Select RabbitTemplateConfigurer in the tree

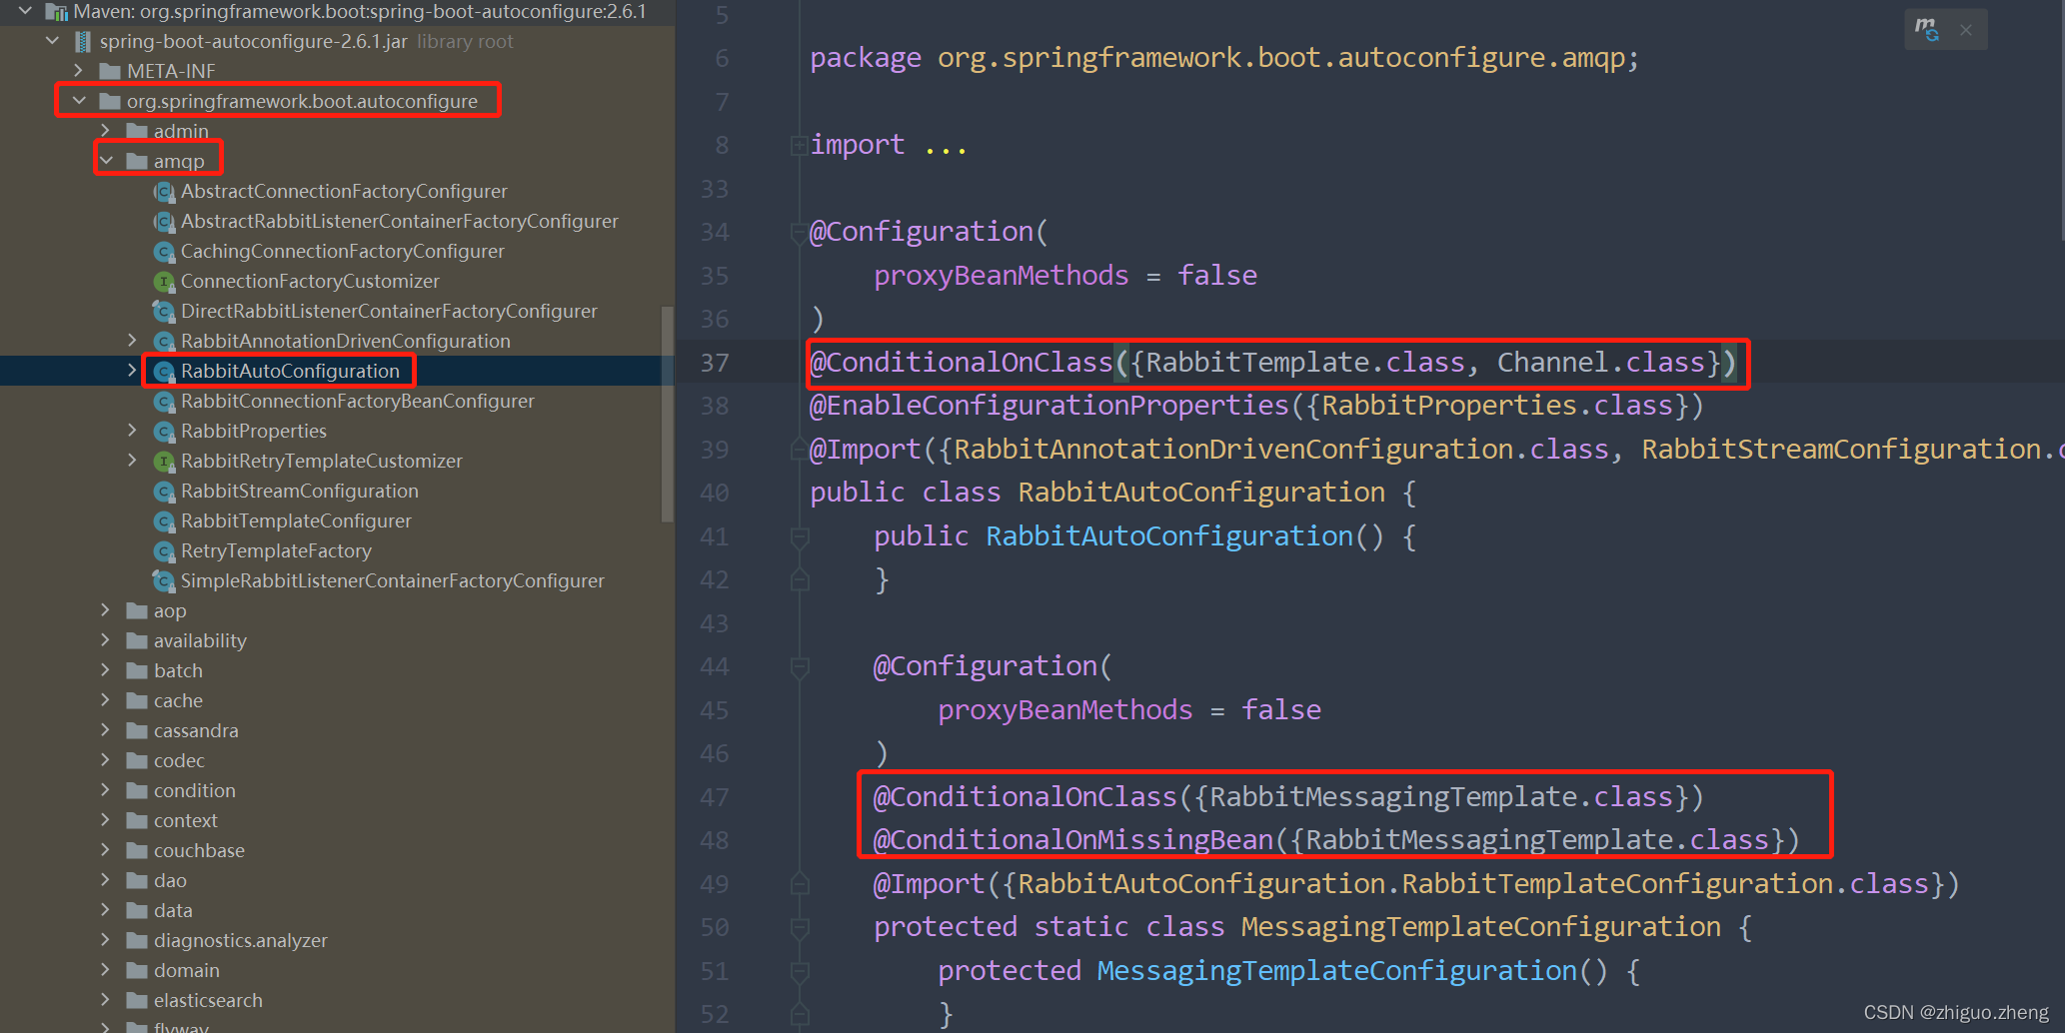[296, 520]
